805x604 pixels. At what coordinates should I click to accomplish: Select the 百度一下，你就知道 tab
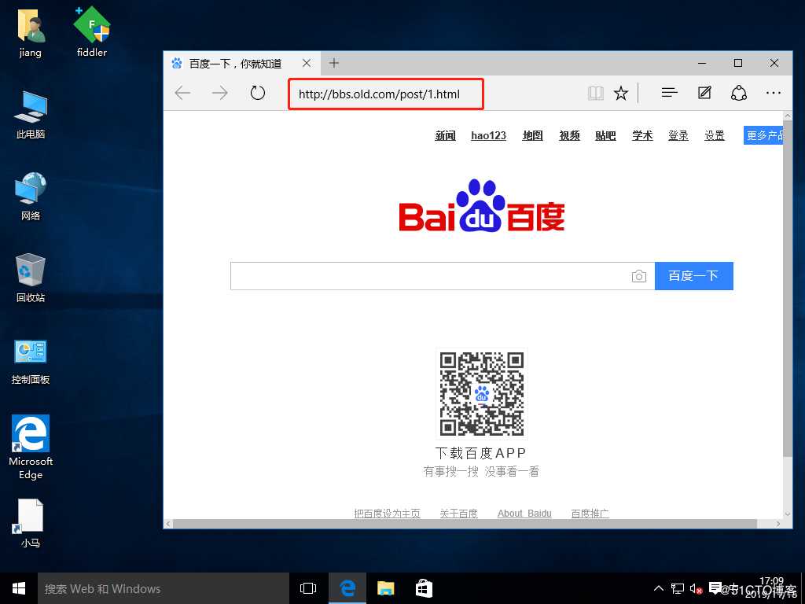(242, 63)
